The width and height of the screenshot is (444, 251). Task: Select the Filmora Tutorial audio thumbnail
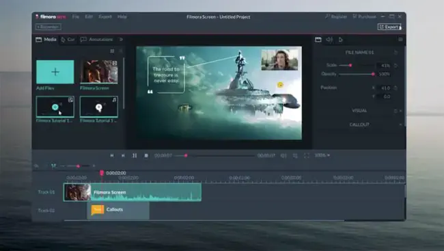[99, 107]
